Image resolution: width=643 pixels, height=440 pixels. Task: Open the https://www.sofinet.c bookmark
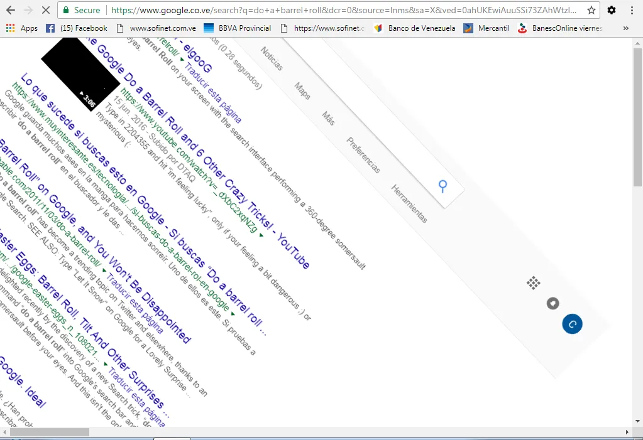pyautogui.click(x=322, y=28)
